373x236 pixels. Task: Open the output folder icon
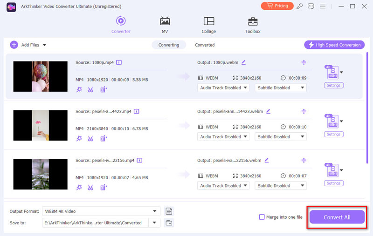[x=169, y=223]
